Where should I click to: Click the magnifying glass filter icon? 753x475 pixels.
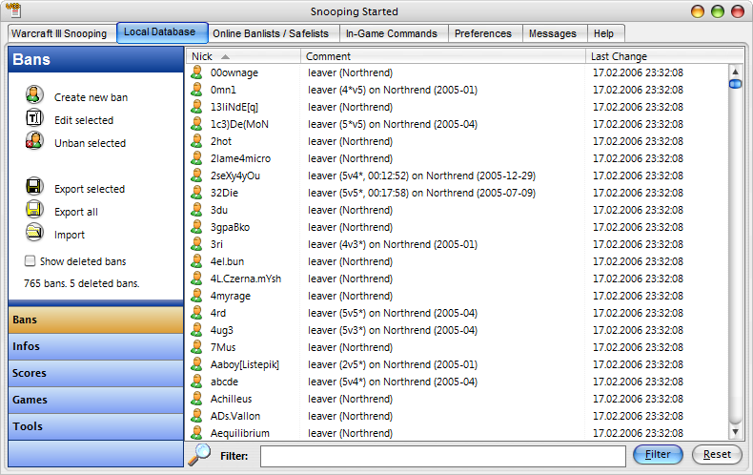point(199,454)
